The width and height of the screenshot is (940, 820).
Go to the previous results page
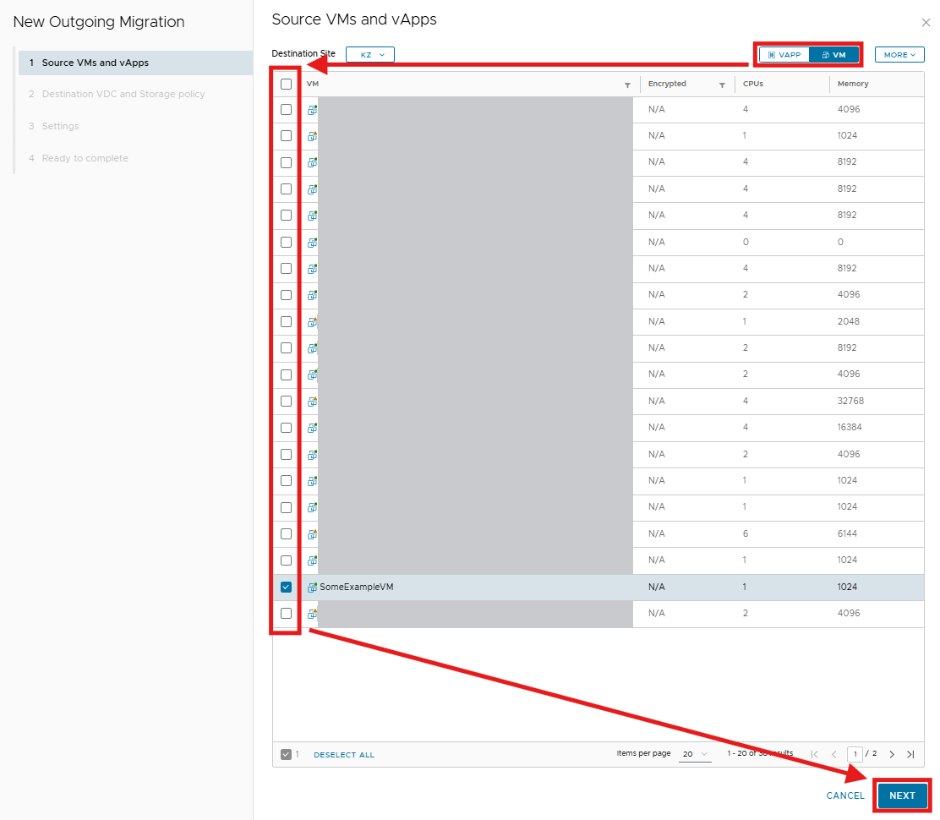(x=833, y=754)
